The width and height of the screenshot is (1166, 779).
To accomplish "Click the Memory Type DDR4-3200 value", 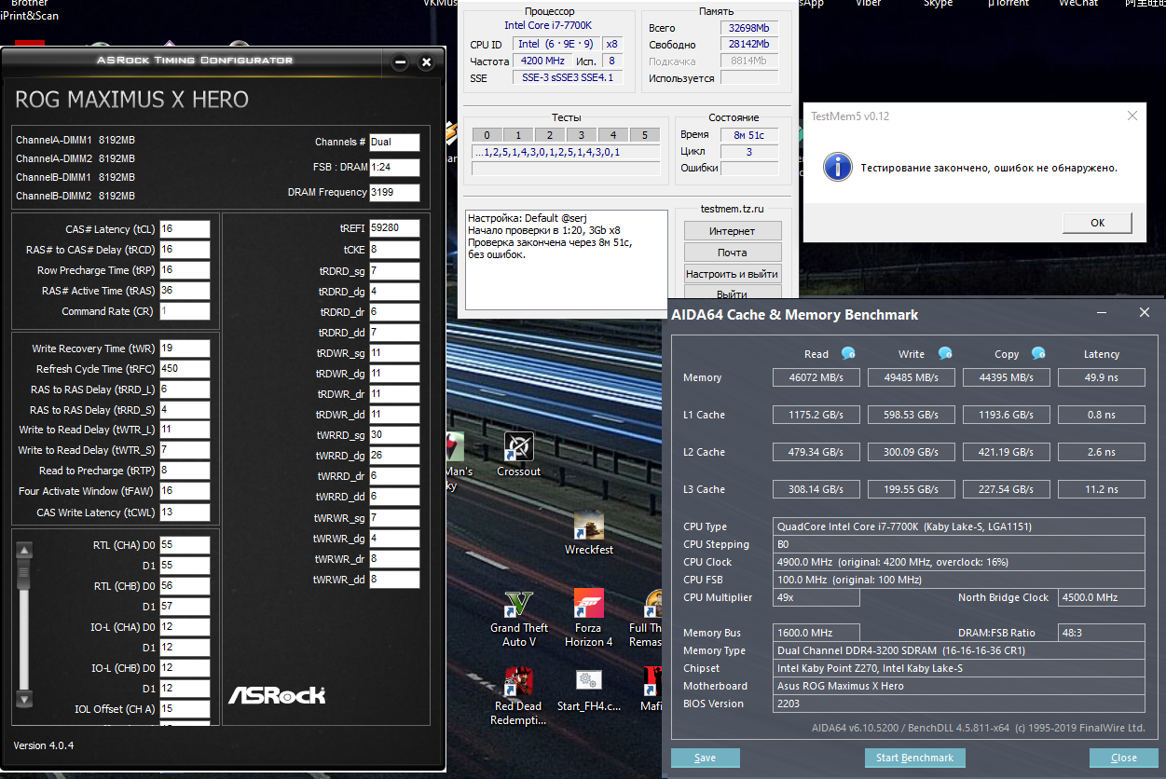I will point(959,650).
